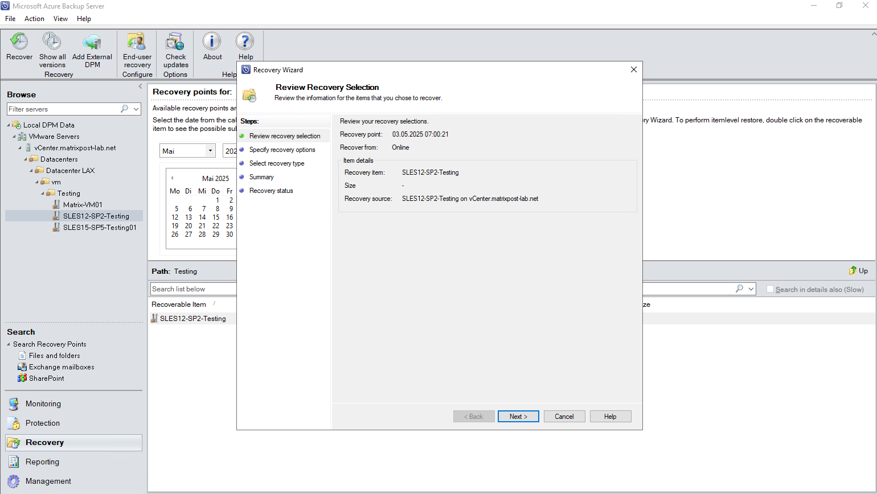The width and height of the screenshot is (877, 494).
Task: Click the Help toolbar icon
Action: 245,42
